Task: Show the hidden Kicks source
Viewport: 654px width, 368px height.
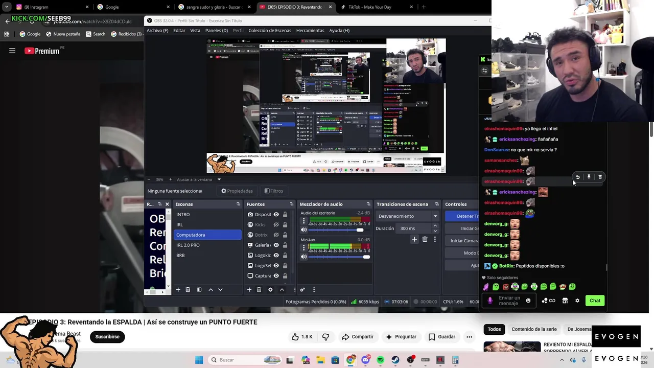Action: click(276, 225)
